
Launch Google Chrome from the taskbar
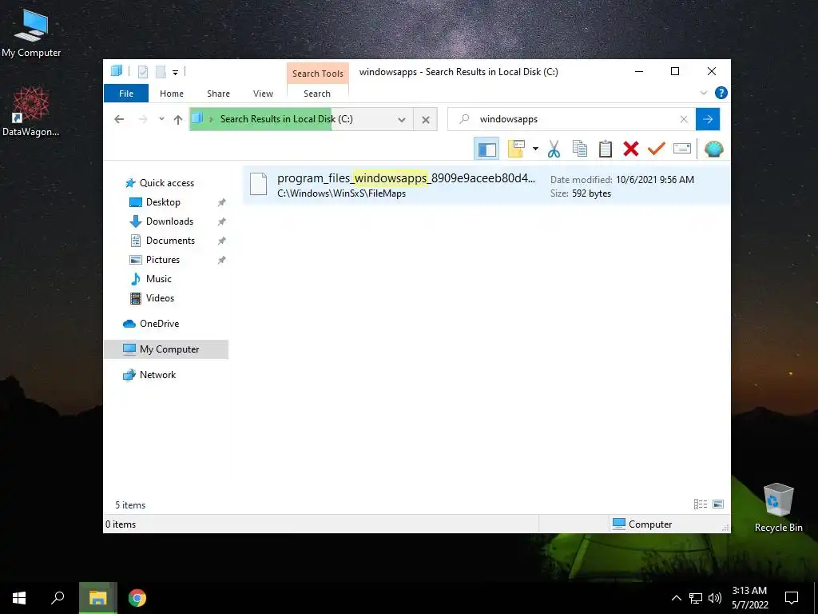(x=137, y=598)
